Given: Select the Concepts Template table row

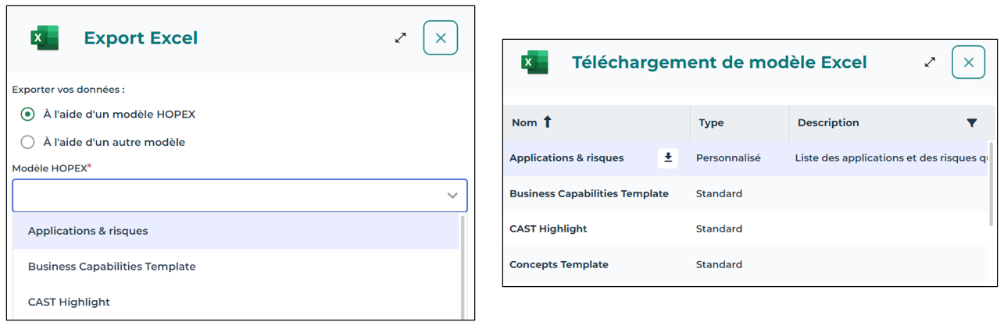Looking at the screenshot, I should click(x=559, y=265).
